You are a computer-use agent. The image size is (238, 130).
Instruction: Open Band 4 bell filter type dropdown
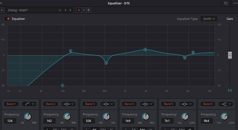click(x=147, y=104)
